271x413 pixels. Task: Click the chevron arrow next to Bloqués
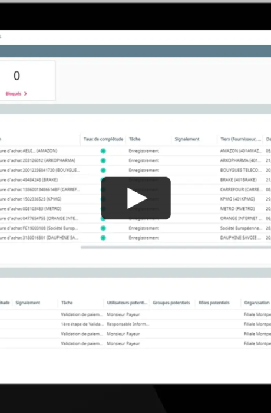click(x=25, y=94)
